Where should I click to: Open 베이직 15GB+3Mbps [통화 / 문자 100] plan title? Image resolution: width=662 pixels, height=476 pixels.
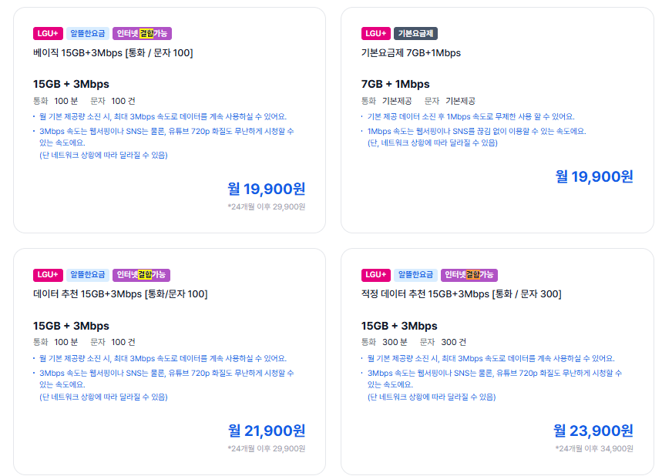113,53
